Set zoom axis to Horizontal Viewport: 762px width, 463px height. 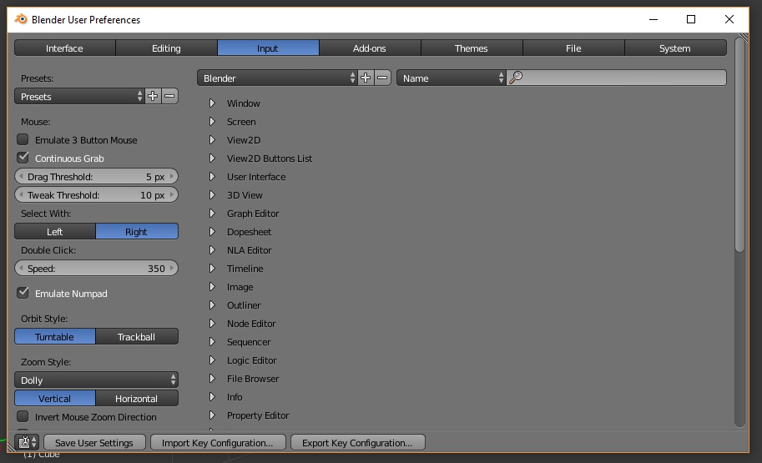click(137, 399)
